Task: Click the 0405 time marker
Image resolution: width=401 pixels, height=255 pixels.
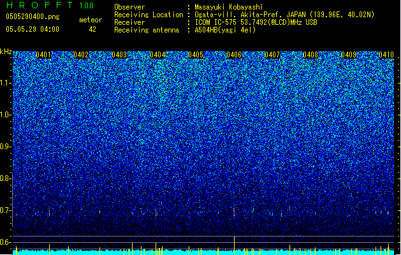Action: [x=196, y=55]
